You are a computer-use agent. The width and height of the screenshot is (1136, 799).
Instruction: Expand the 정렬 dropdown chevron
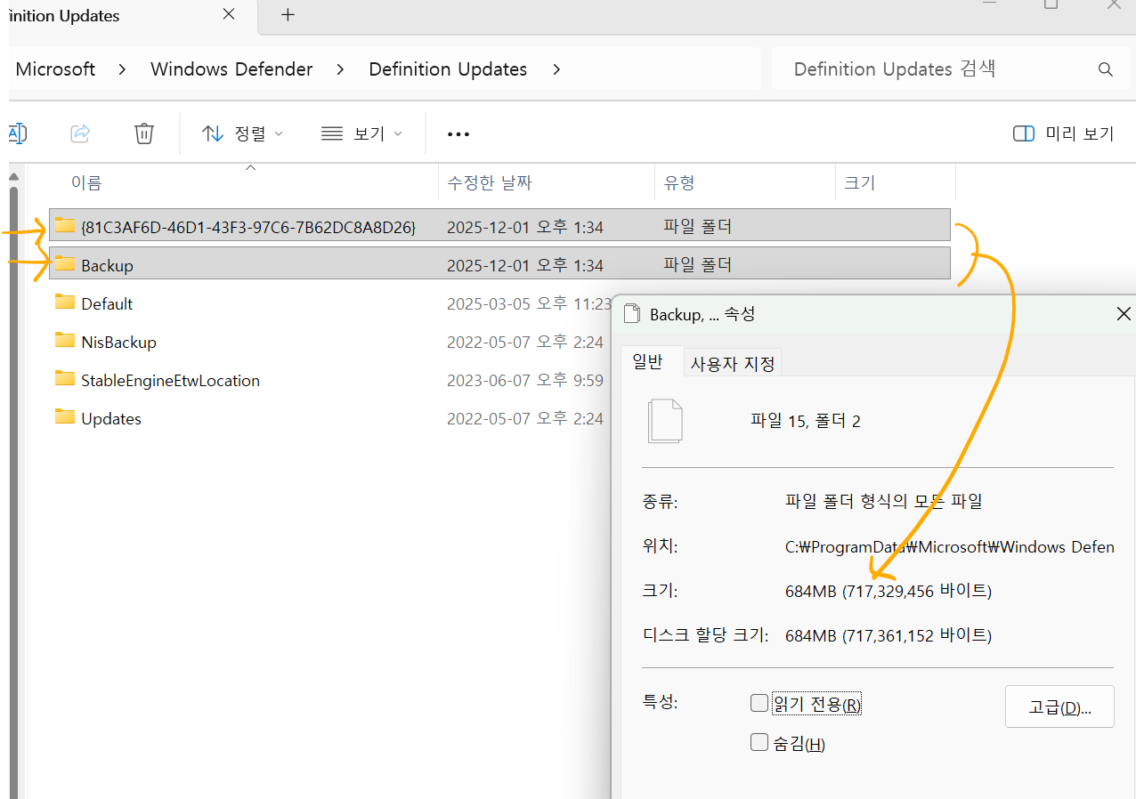click(x=278, y=133)
